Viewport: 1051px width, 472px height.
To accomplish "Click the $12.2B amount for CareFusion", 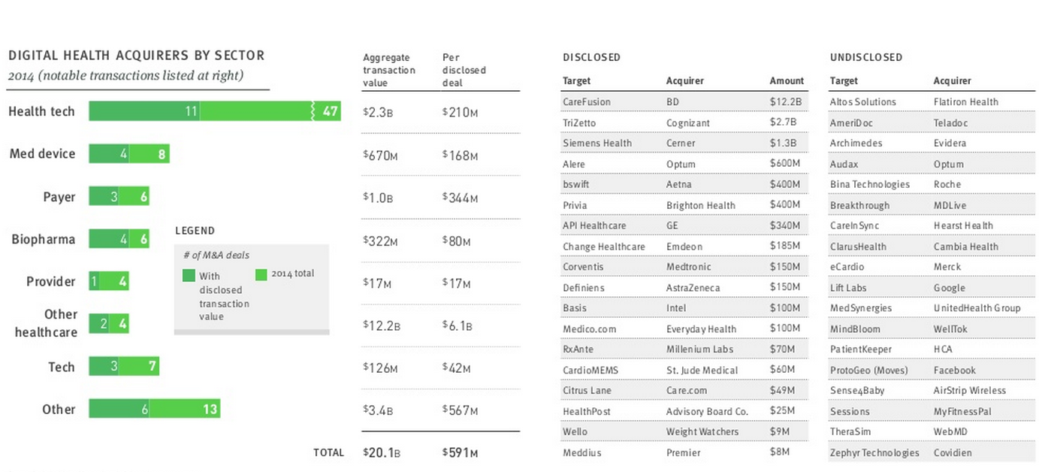I will 786,101.
